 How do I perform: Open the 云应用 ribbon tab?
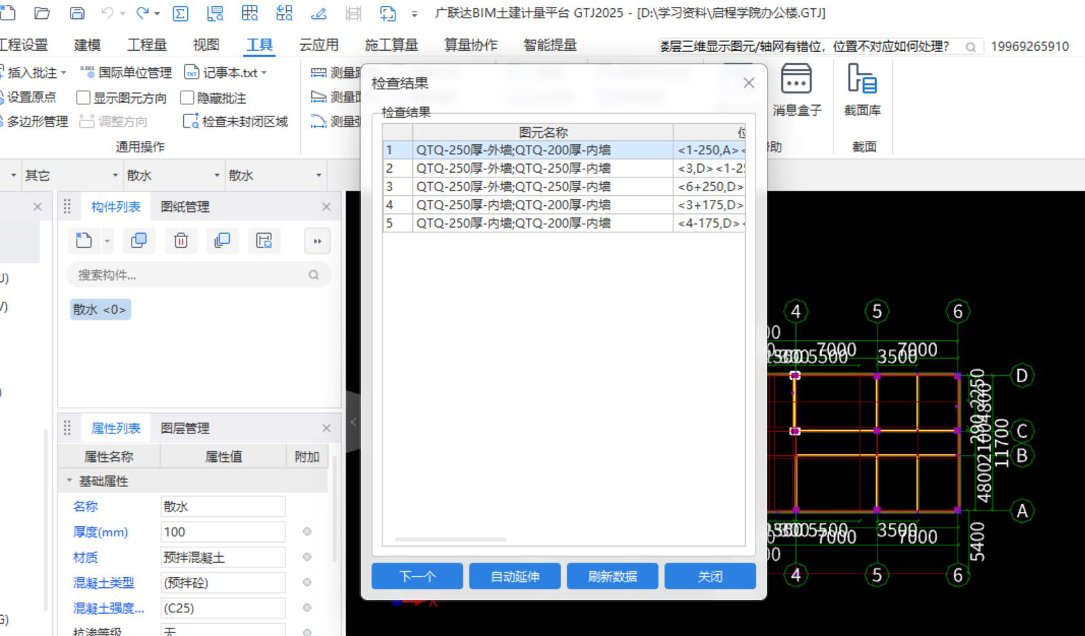[x=319, y=45]
